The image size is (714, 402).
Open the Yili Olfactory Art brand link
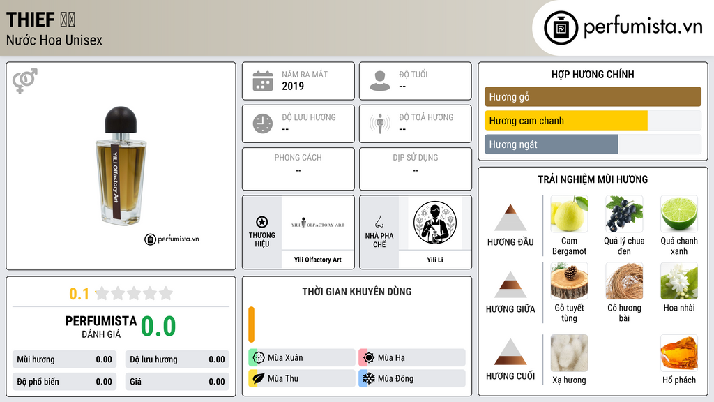pos(317,260)
